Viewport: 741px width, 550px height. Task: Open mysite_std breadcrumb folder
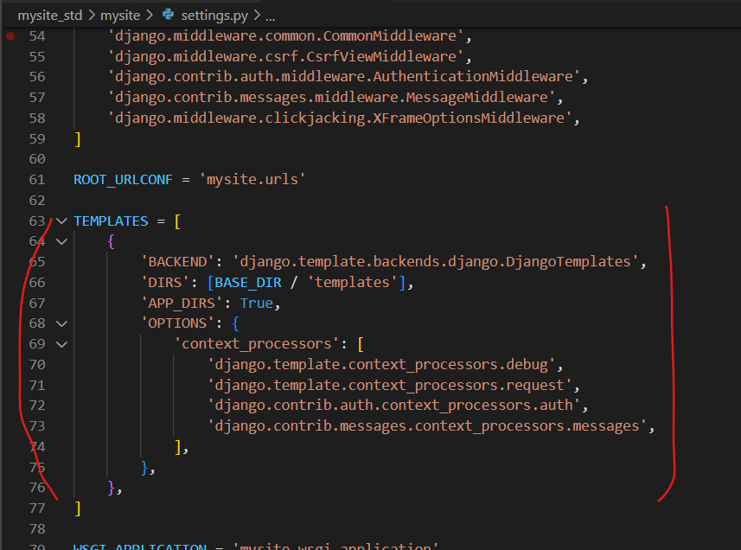[50, 16]
